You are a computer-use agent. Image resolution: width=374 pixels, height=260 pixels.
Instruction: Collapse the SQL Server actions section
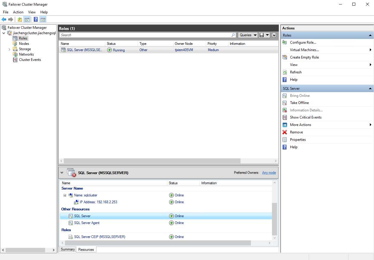pos(370,89)
